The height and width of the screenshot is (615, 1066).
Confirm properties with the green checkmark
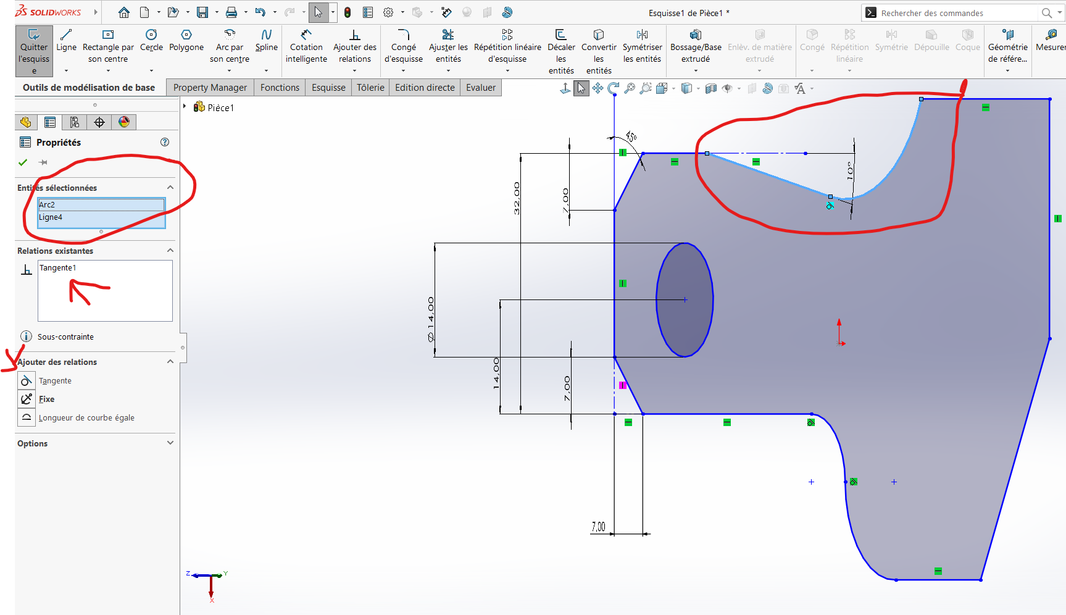point(23,162)
